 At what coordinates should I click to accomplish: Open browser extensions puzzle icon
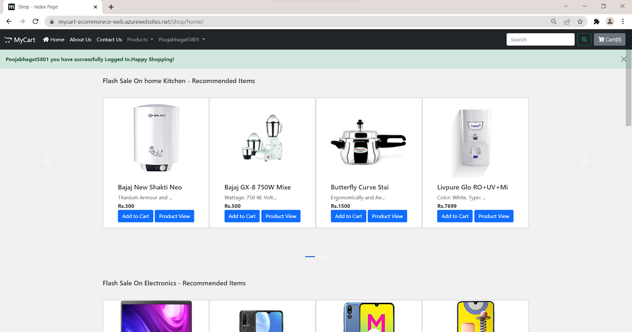596,22
